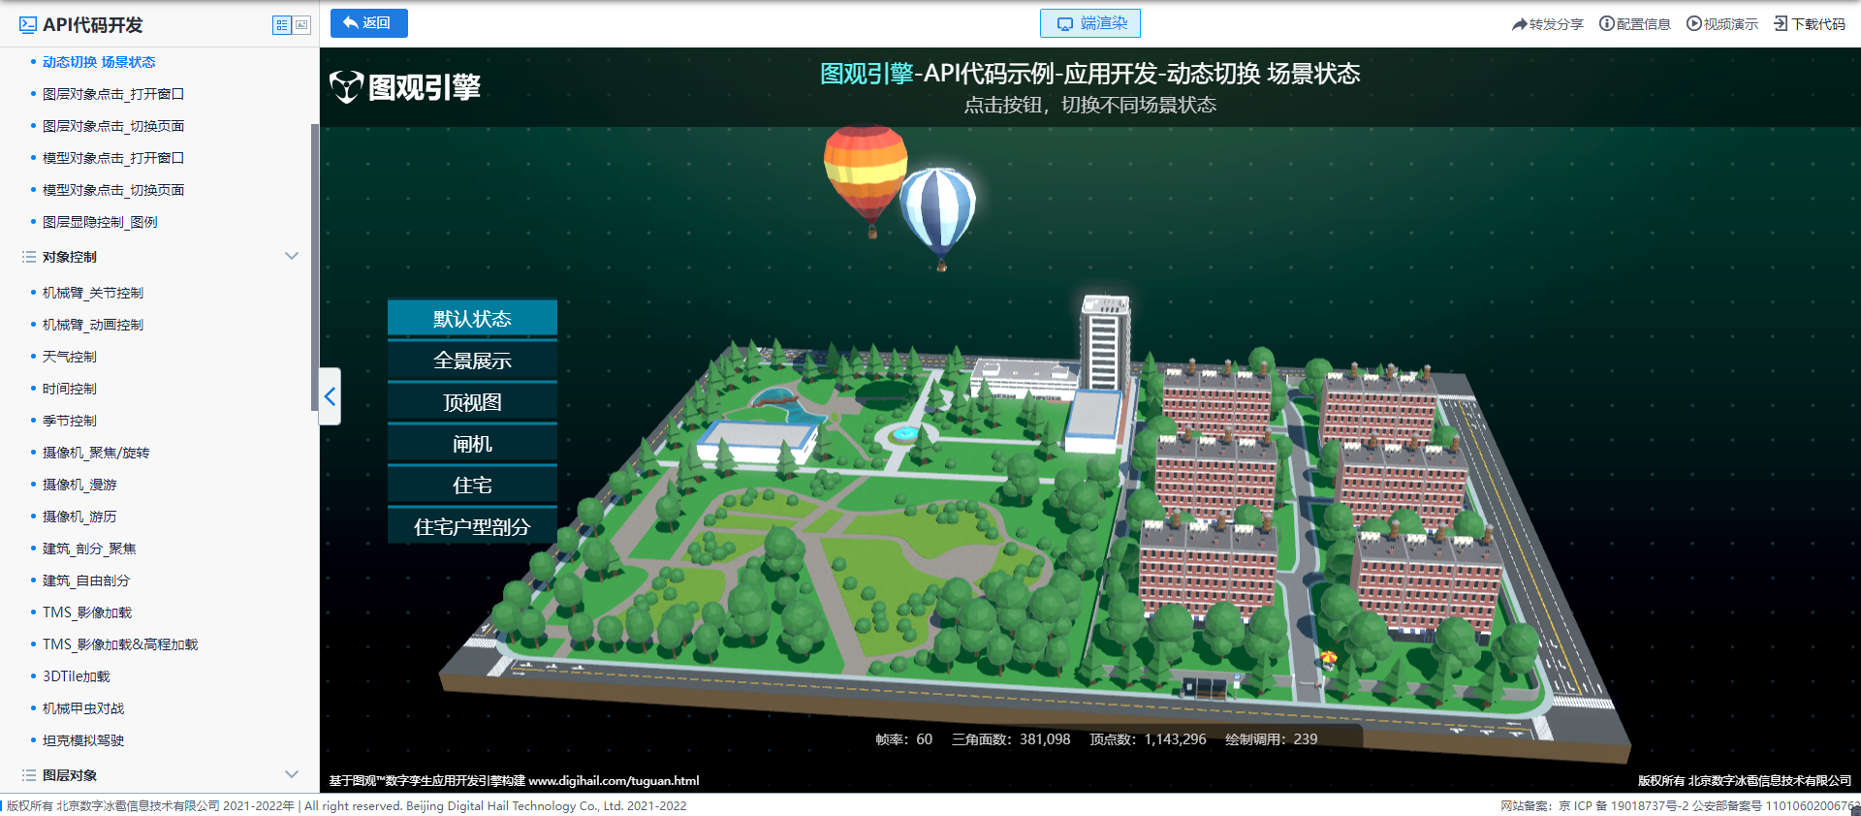Click the 下载代码 download icon

click(x=1781, y=24)
